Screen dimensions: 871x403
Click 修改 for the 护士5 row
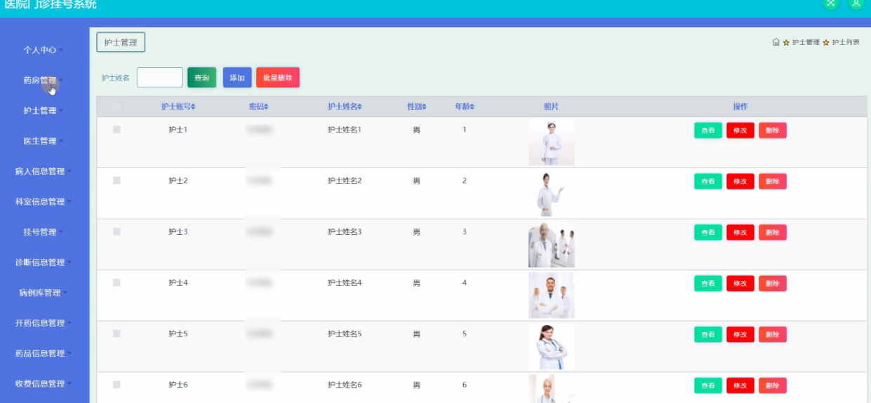pos(740,334)
